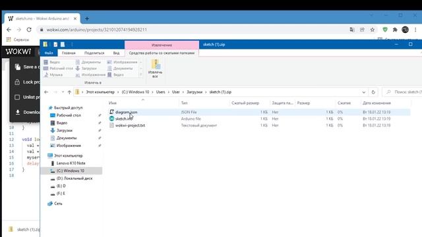This screenshot has height=237, width=422.
Task: Click the Extract All (Извлечь все) icon
Action: coord(156,68)
